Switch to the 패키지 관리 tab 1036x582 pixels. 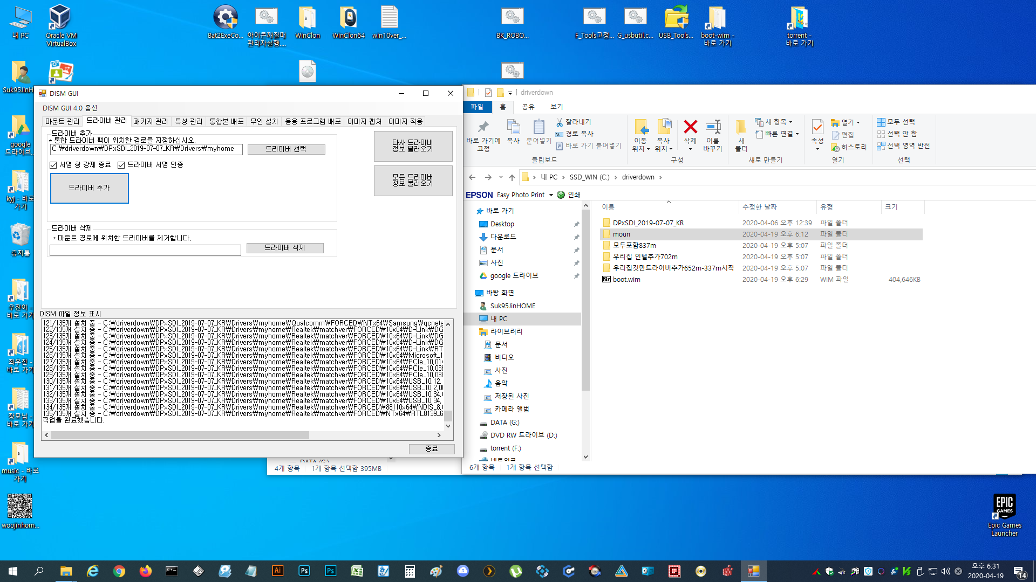pos(151,122)
